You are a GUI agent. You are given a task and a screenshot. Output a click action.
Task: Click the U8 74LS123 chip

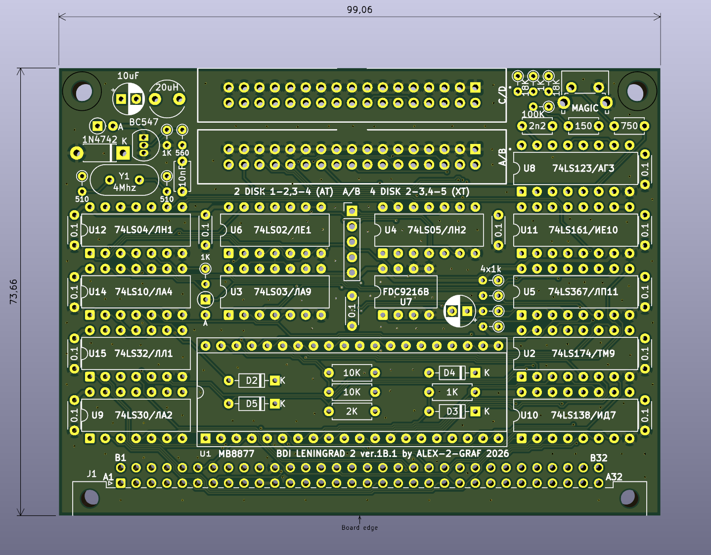575,169
